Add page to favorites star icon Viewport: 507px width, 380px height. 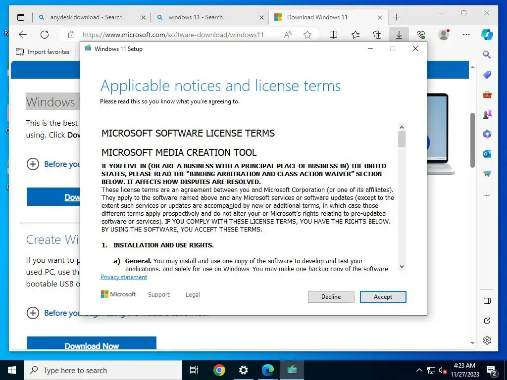pos(307,35)
